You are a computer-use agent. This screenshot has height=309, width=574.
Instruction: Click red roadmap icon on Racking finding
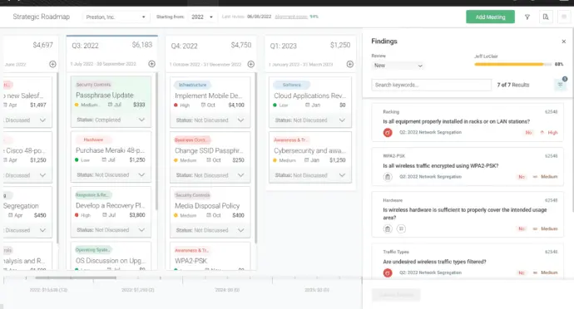point(388,132)
